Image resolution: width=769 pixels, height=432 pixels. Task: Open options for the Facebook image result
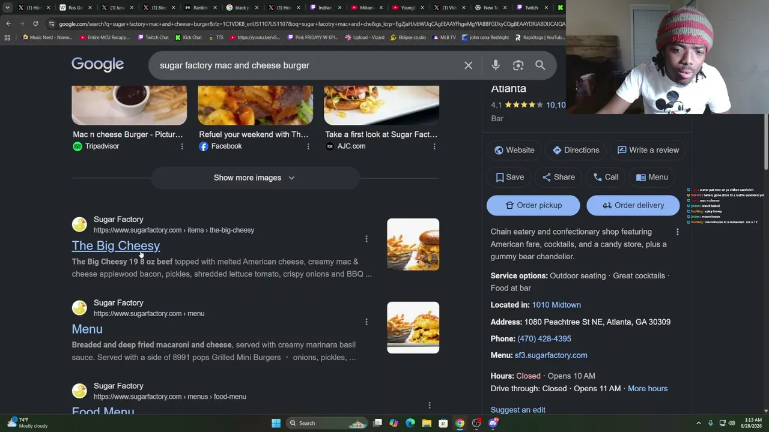(308, 146)
